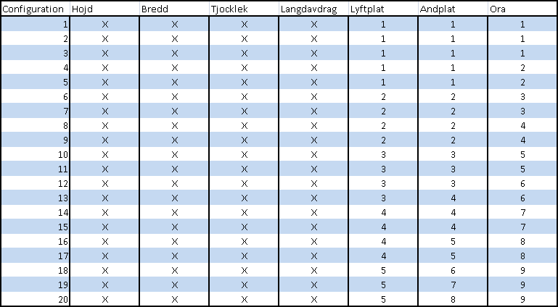This screenshot has width=558, height=307.
Task: Click the Andplat cell showing 7
Action: [453, 285]
